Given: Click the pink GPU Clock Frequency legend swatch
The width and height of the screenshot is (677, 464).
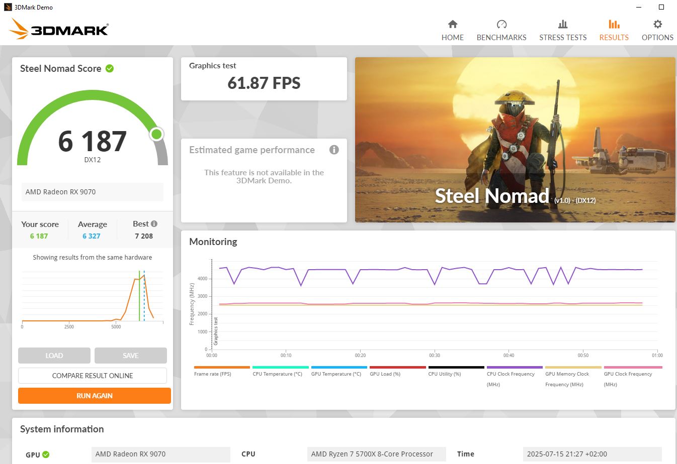Looking at the screenshot, I should pos(633,368).
